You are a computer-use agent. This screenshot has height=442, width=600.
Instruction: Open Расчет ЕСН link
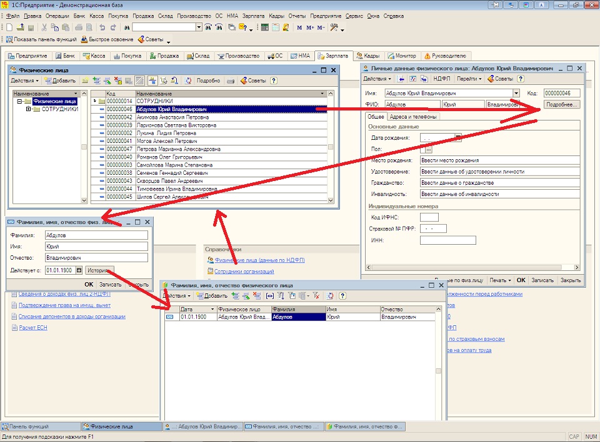[33, 328]
